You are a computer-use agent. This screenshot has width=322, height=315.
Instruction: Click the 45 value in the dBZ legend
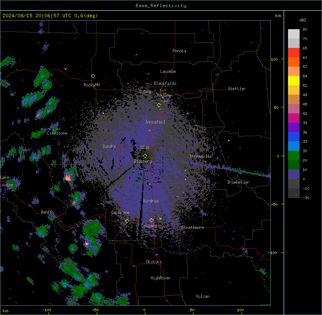pos(305,104)
